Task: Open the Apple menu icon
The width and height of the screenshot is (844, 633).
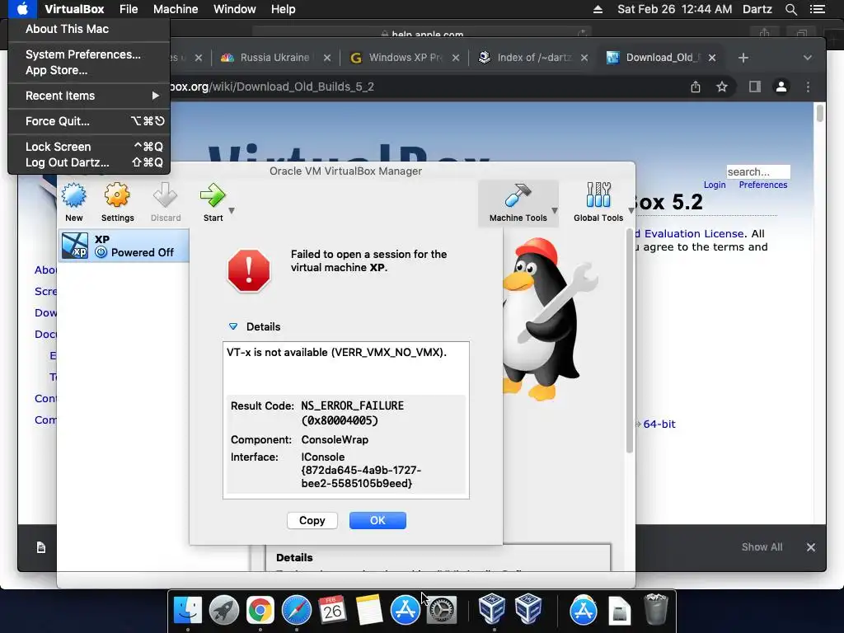Action: 22,9
